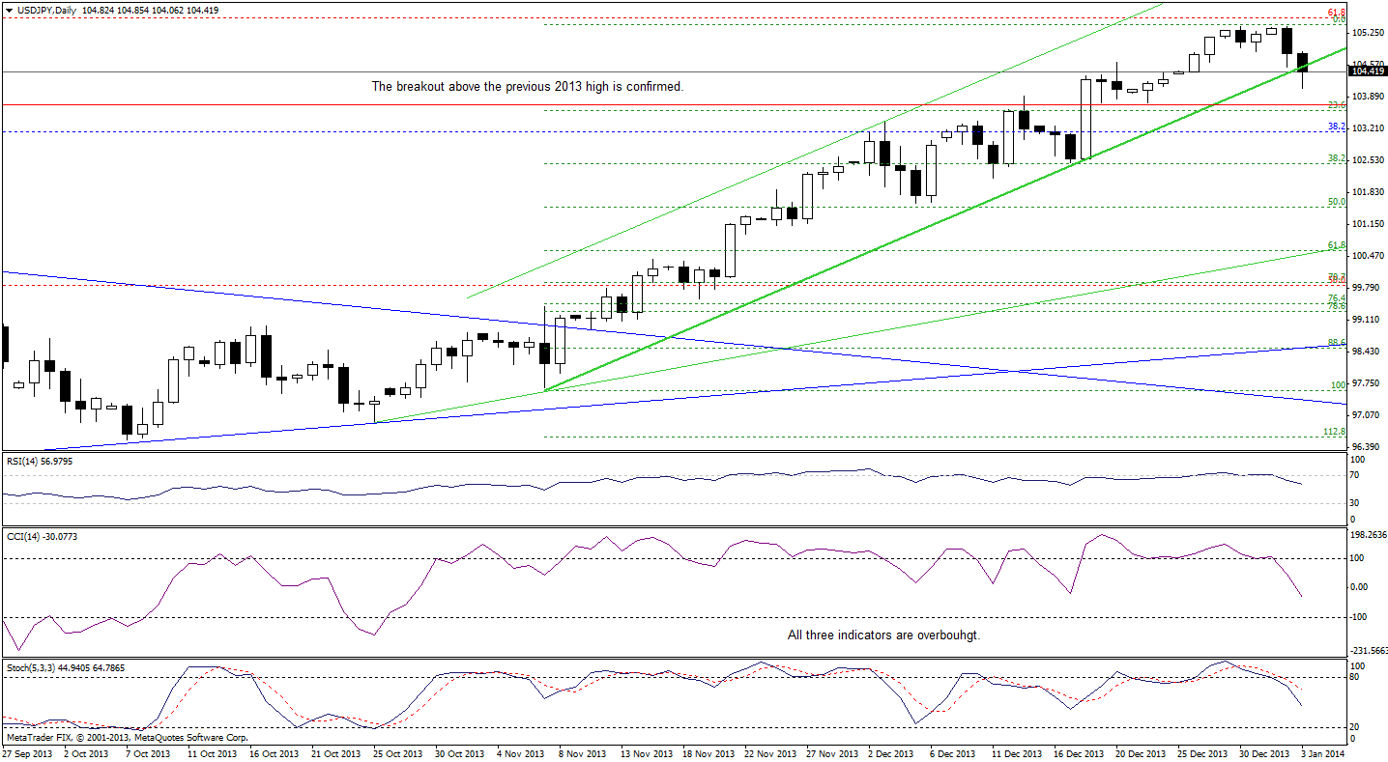Click the 27 Sep 2013 date label
This screenshot has height=762, width=1388.
[x=26, y=753]
